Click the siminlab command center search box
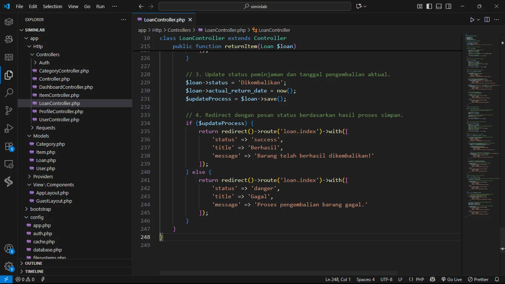The height and width of the screenshot is (284, 505). coord(255,6)
